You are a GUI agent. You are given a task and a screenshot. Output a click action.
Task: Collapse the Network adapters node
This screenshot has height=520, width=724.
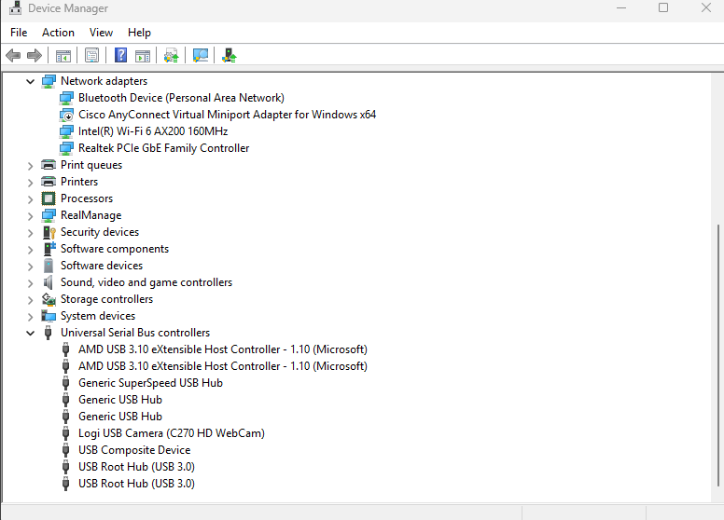coord(31,82)
